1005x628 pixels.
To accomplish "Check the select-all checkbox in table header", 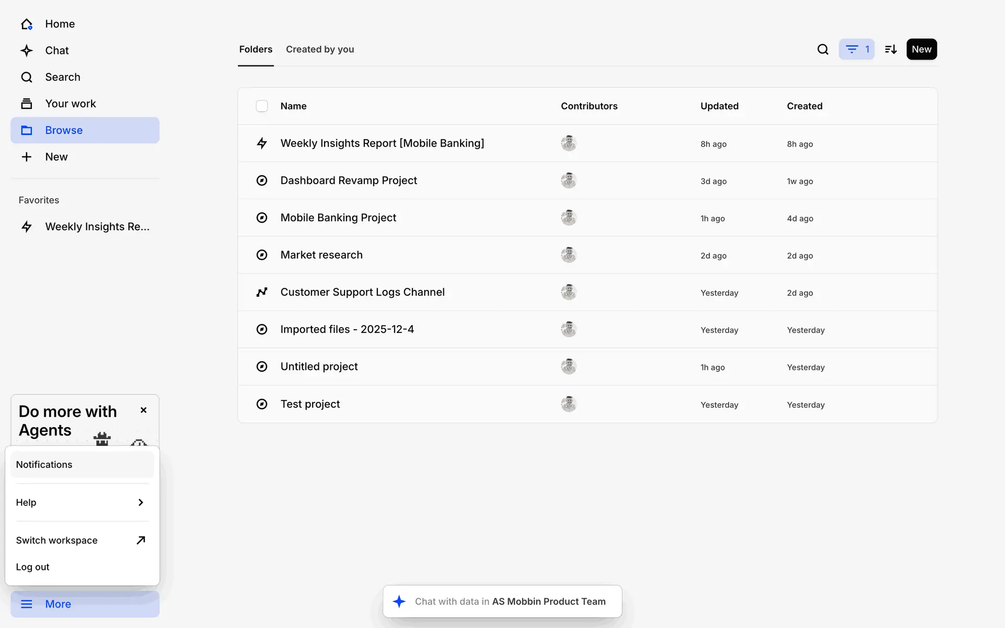I will 262,106.
